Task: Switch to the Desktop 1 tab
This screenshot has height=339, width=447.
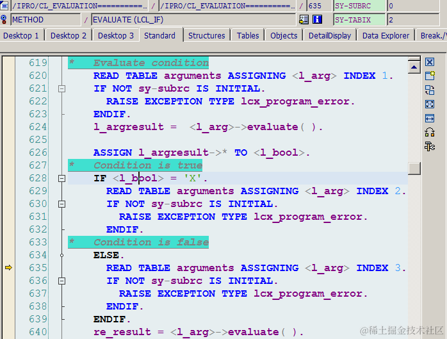Action: 21,36
